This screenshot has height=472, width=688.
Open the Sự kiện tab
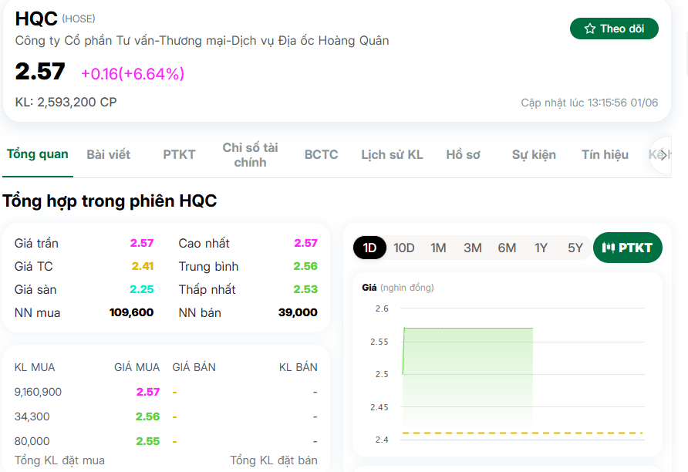(534, 154)
